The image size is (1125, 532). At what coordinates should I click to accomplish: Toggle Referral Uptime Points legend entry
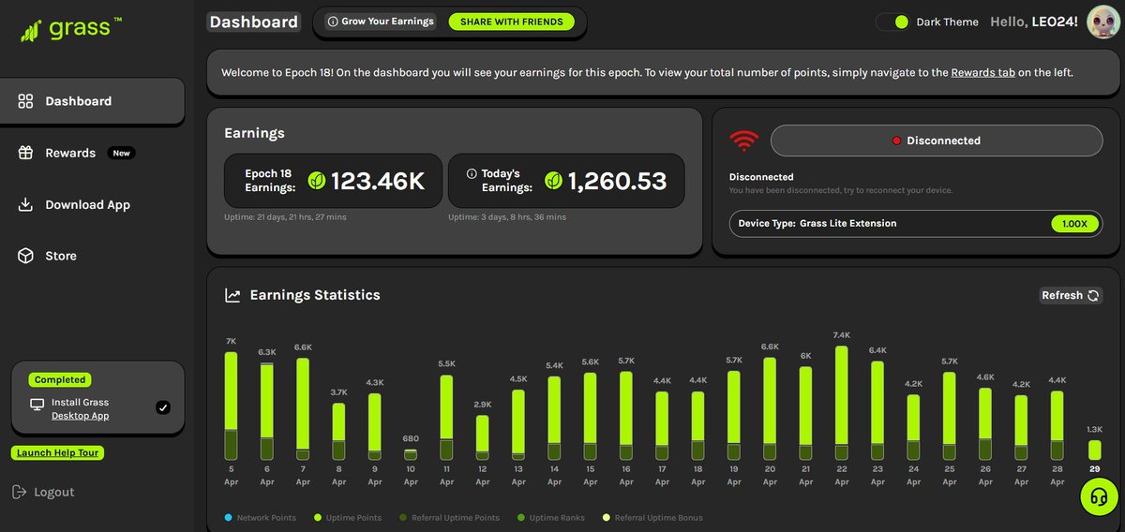[449, 517]
